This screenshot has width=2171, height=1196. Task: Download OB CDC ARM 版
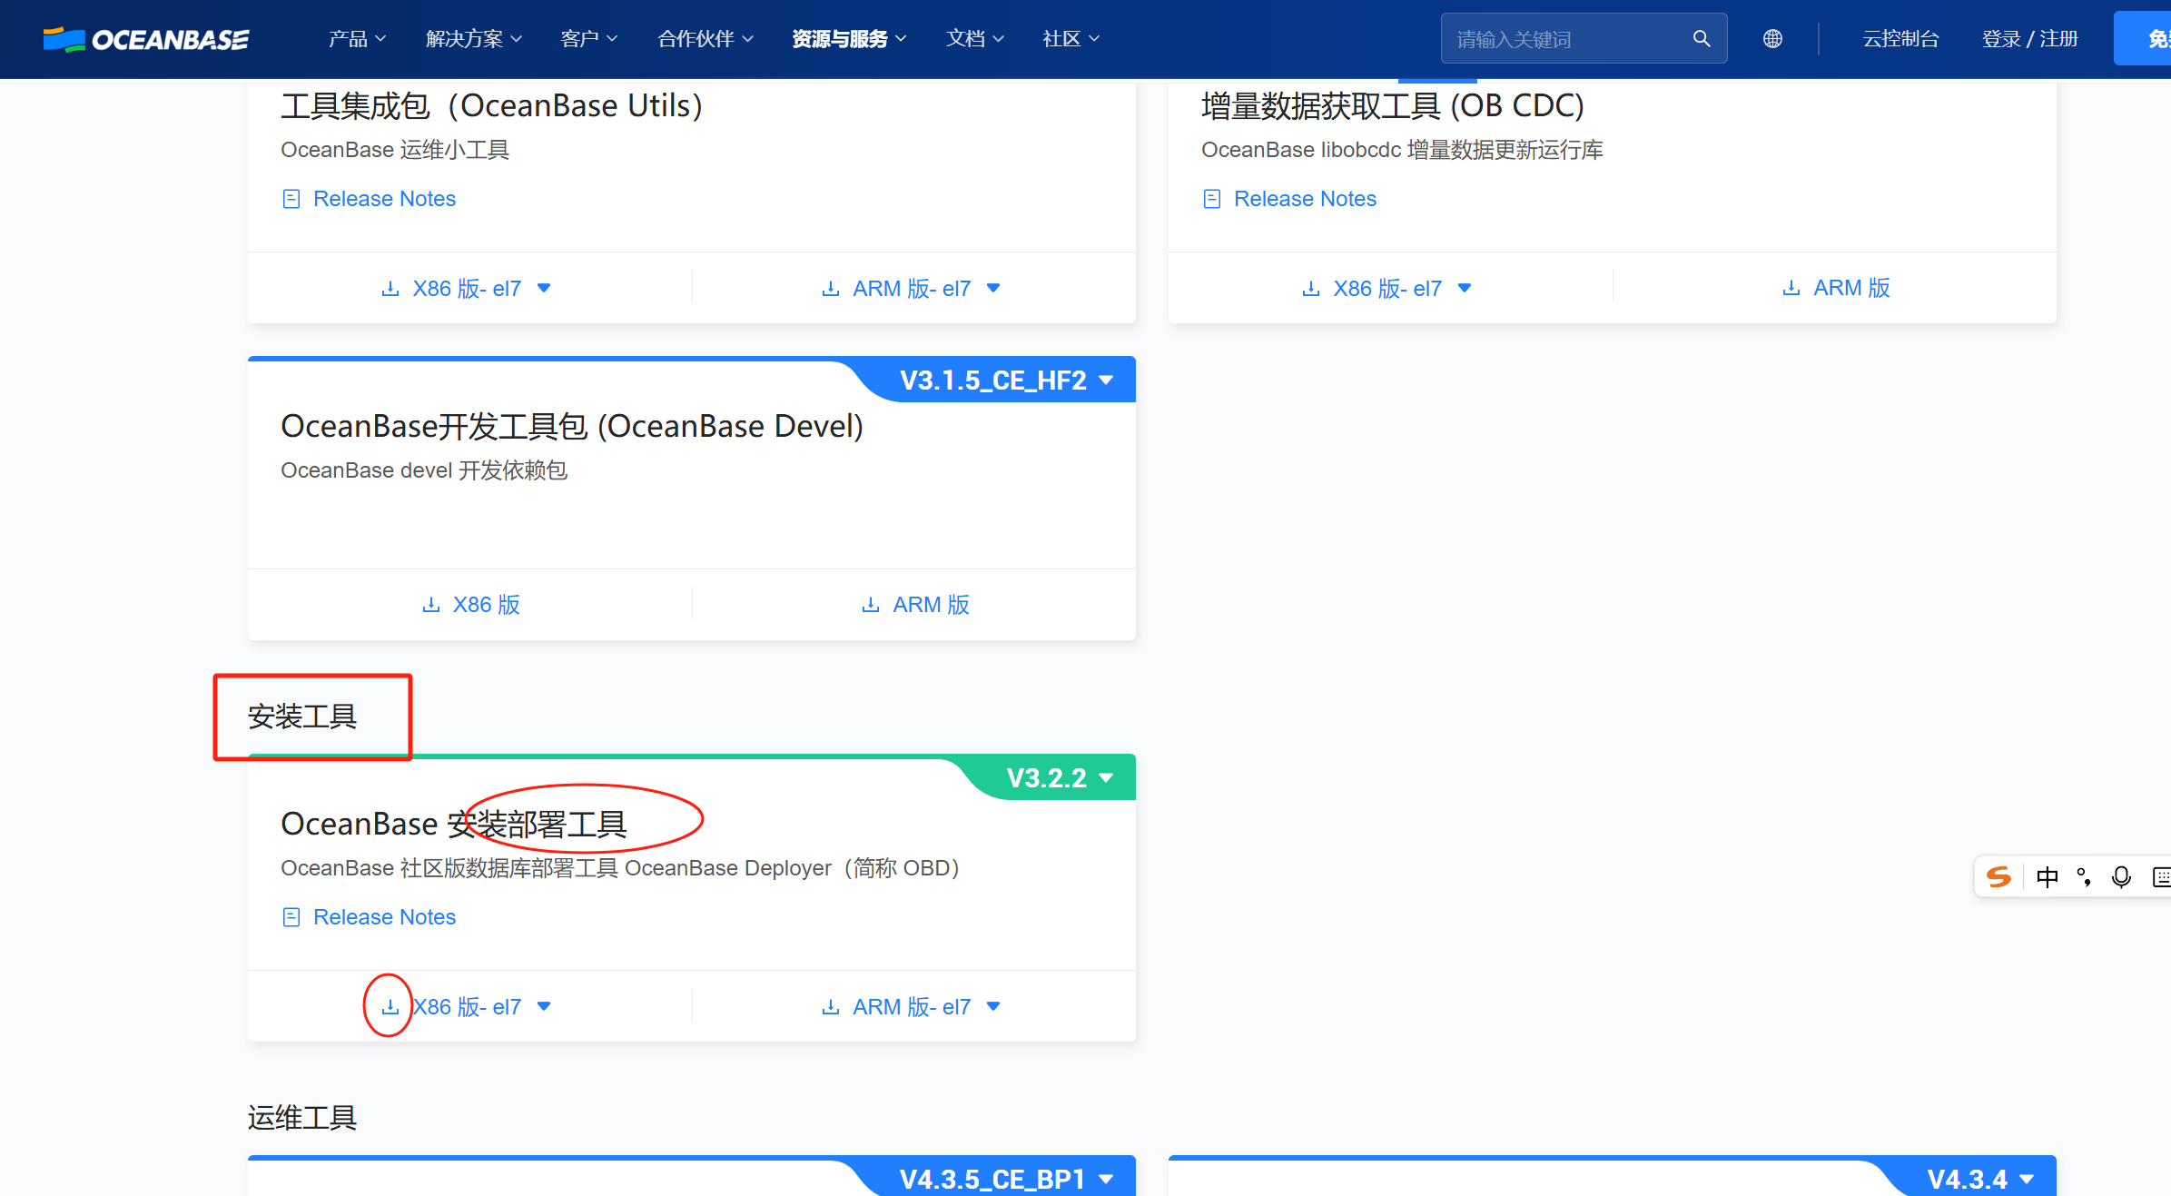pos(1836,288)
